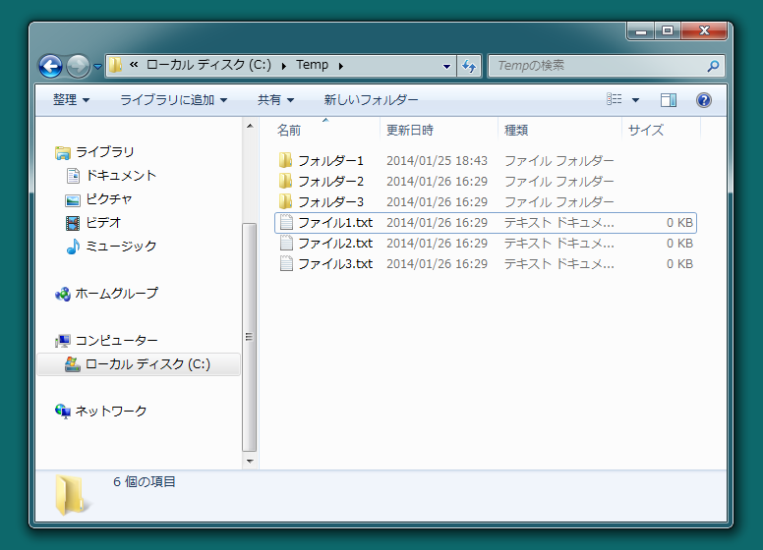Screen dimensions: 763x550
Task: Click the ピクチャ library icon
Action: [x=73, y=199]
